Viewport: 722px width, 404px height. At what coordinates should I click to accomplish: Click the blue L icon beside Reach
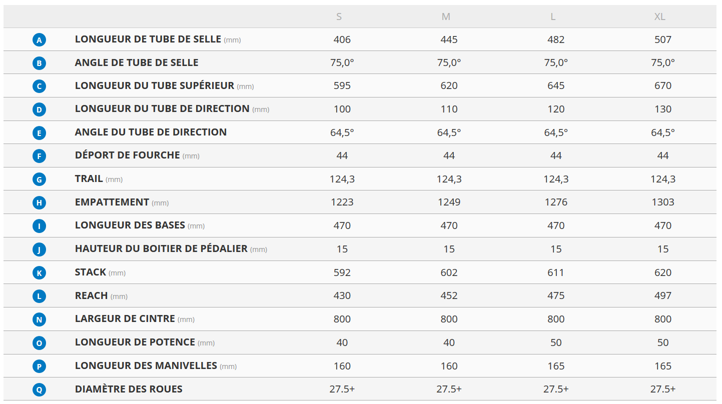(x=39, y=296)
